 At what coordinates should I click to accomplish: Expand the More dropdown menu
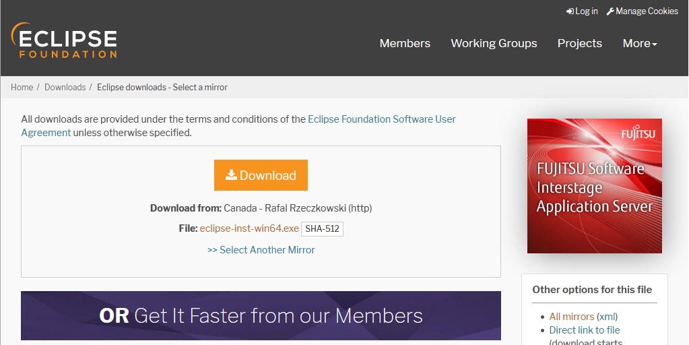pos(639,43)
